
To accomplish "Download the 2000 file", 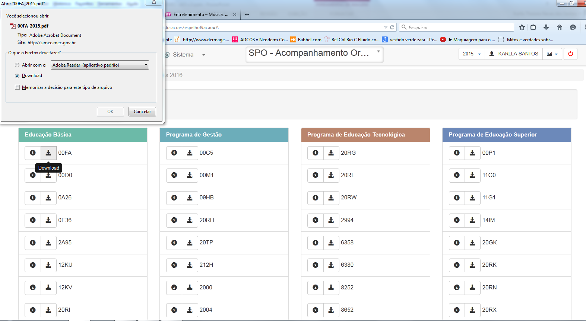I will 190,288.
